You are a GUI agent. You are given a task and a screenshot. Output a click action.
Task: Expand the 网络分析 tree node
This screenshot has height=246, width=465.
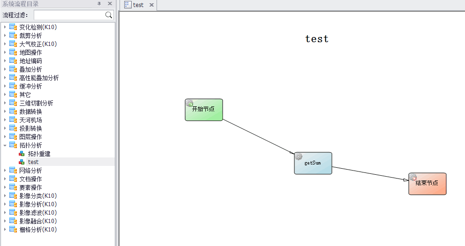click(5, 171)
